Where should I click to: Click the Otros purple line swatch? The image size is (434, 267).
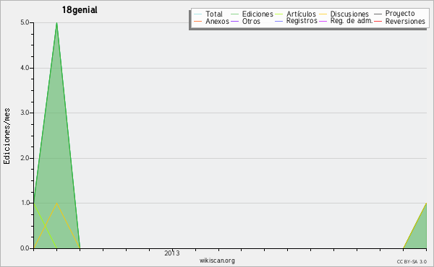234,21
